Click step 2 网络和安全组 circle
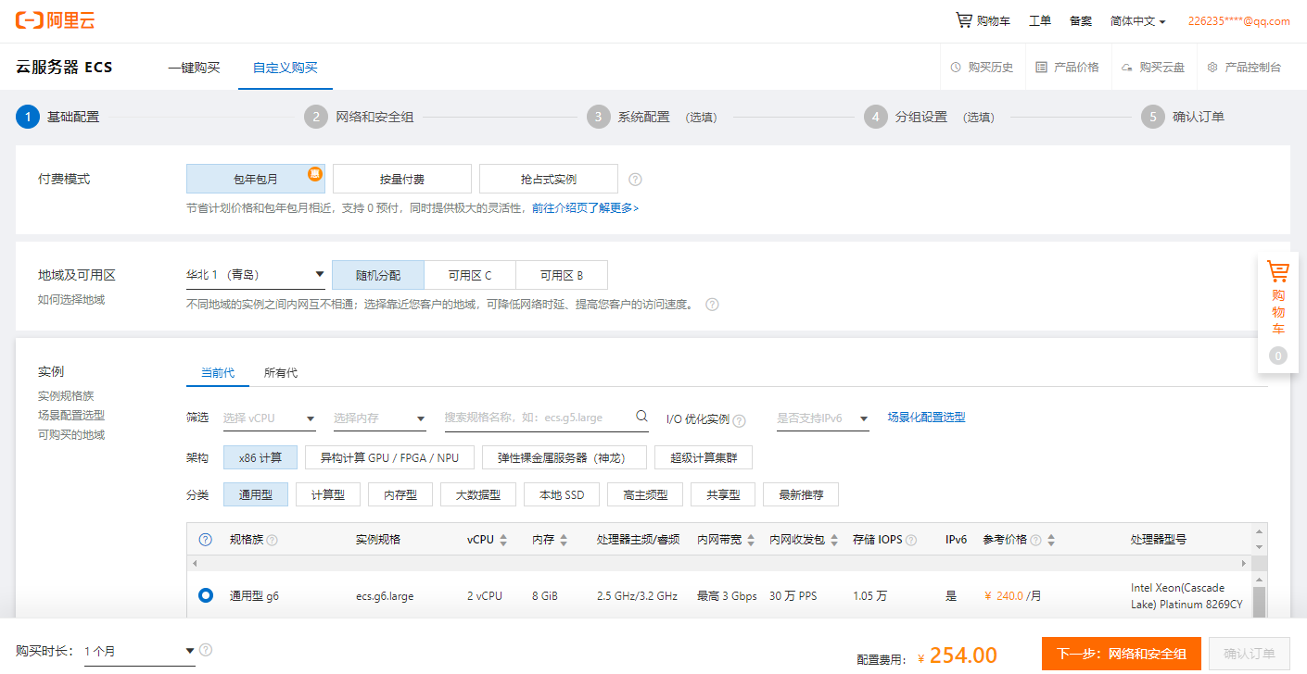The height and width of the screenshot is (674, 1307). click(316, 117)
